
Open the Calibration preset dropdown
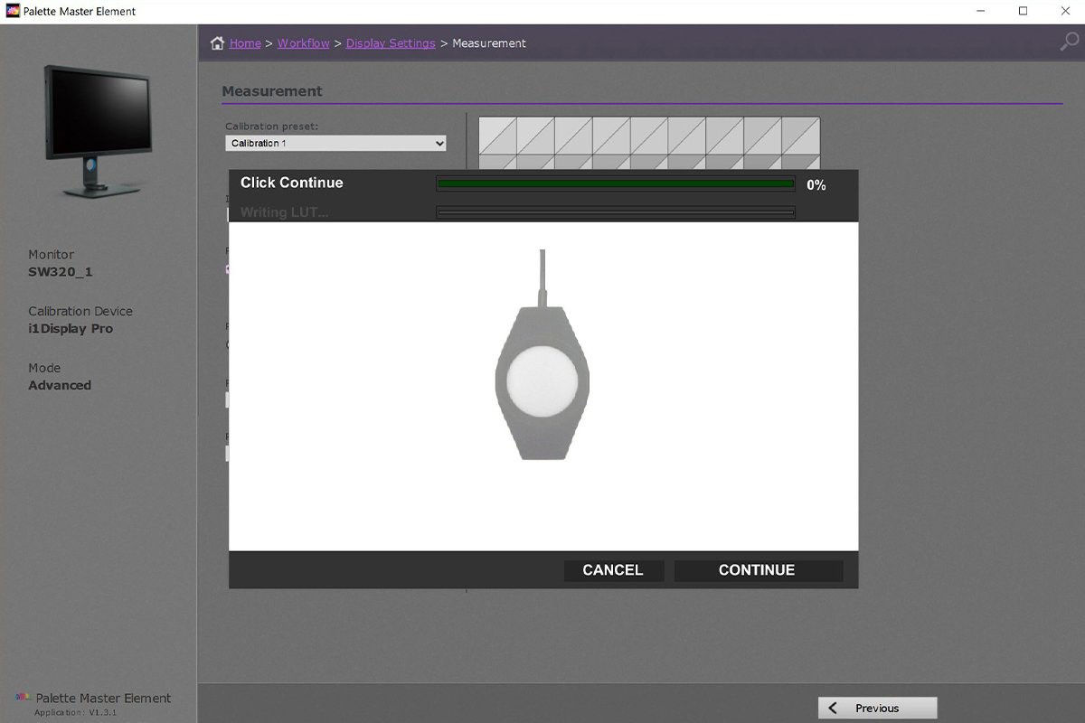click(335, 144)
